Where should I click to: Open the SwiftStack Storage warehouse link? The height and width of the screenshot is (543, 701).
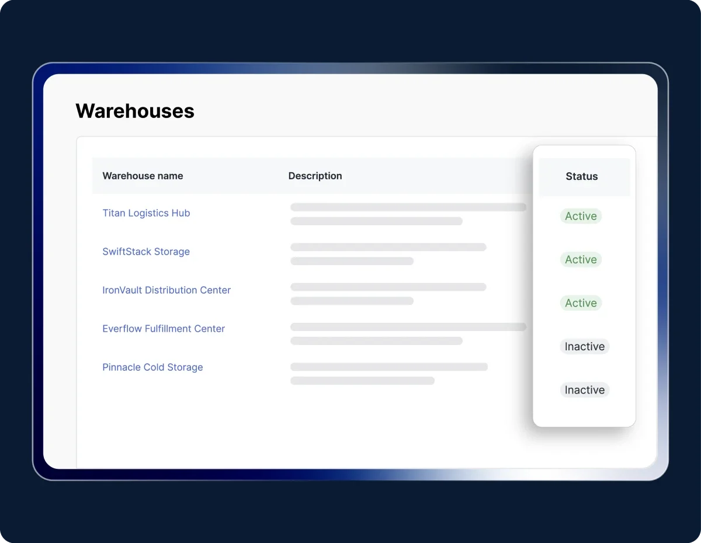point(146,252)
